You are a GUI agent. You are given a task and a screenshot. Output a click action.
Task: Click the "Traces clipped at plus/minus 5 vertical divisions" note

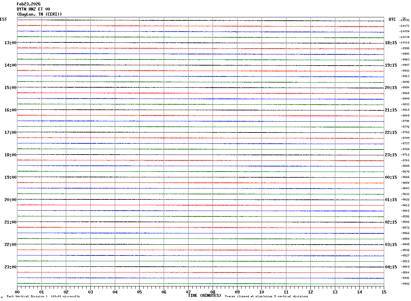(x=266, y=297)
